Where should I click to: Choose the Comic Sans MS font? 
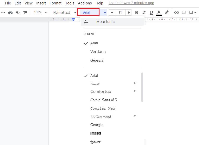(x=104, y=100)
